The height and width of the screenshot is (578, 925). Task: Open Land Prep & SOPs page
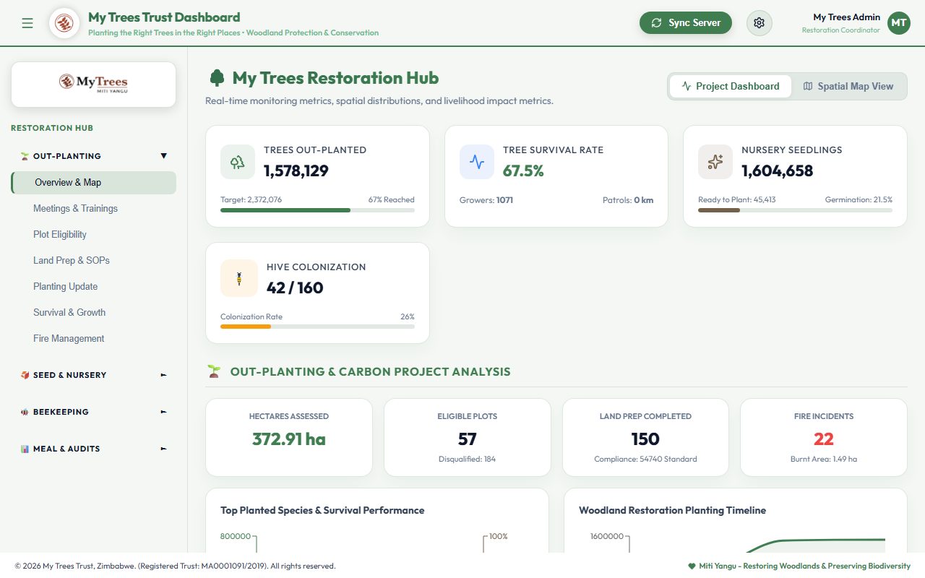tap(93, 261)
